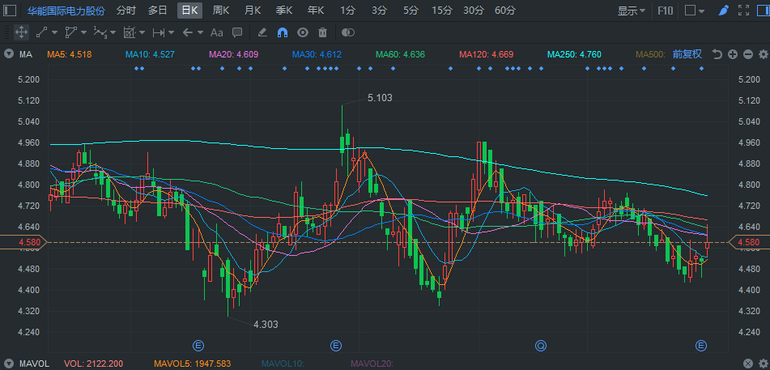The width and height of the screenshot is (770, 370).
Task: Click the MA500 label
Action: (651, 54)
